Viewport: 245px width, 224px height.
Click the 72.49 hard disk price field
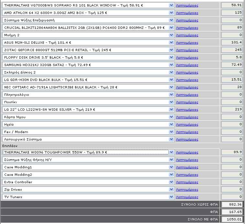(232, 65)
